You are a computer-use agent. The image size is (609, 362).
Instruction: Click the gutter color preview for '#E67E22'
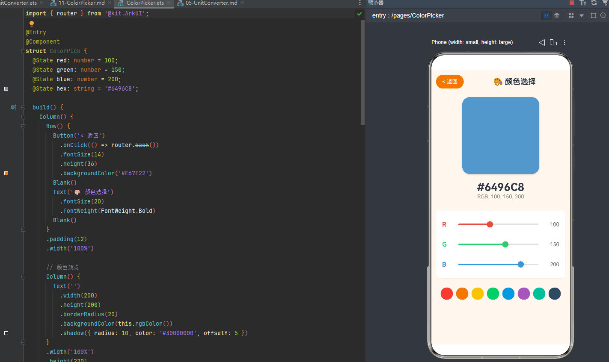[x=6, y=173]
